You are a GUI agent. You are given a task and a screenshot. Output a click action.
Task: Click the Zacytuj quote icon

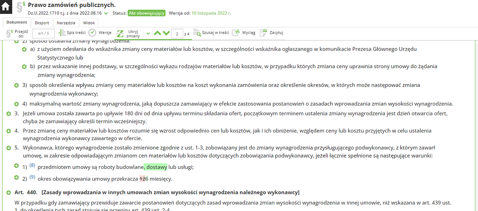(x=264, y=33)
